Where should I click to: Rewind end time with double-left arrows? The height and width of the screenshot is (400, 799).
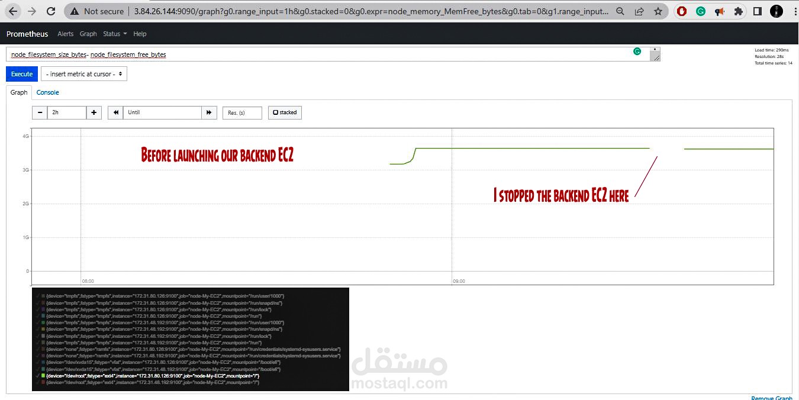[115, 112]
